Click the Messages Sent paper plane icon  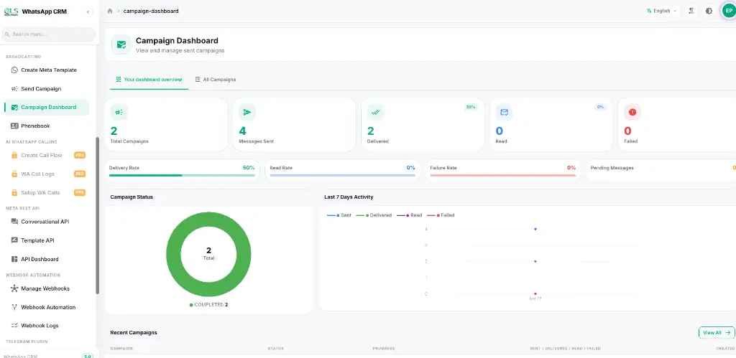pos(247,112)
